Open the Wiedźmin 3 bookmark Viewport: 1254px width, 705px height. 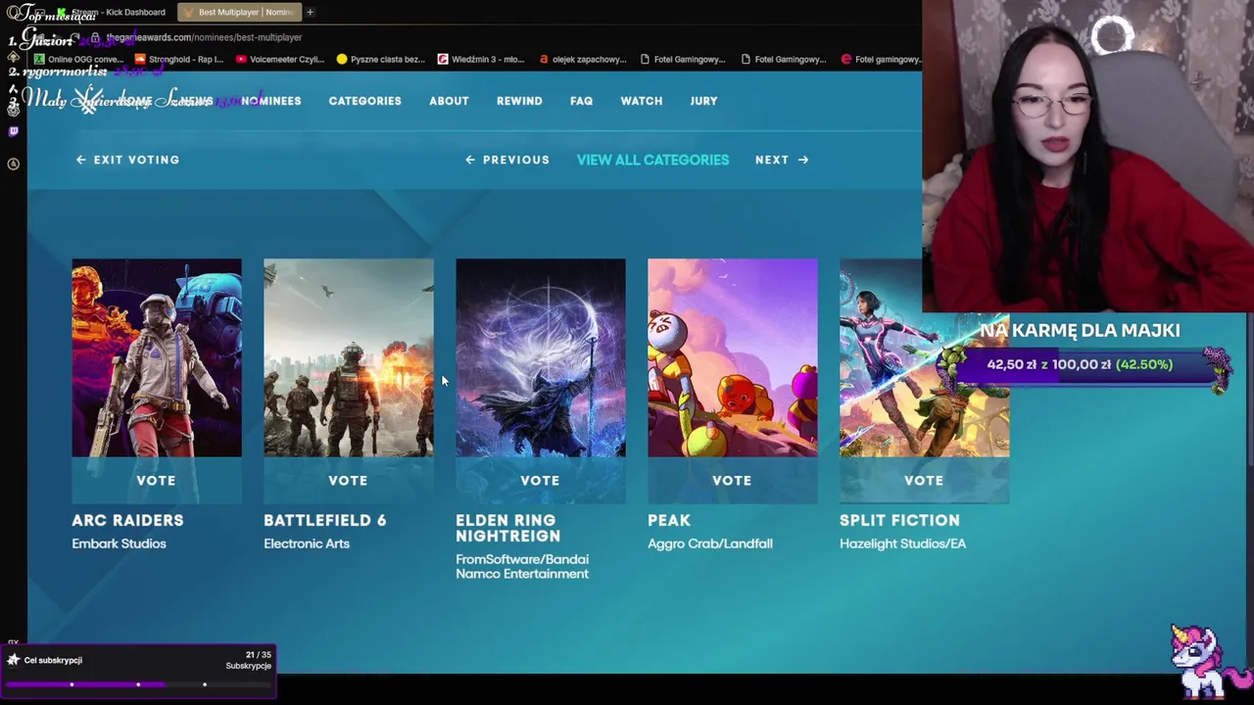[x=481, y=59]
